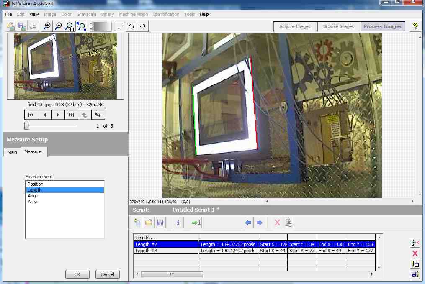Click the Start X = 44 cell

[x=273, y=251]
